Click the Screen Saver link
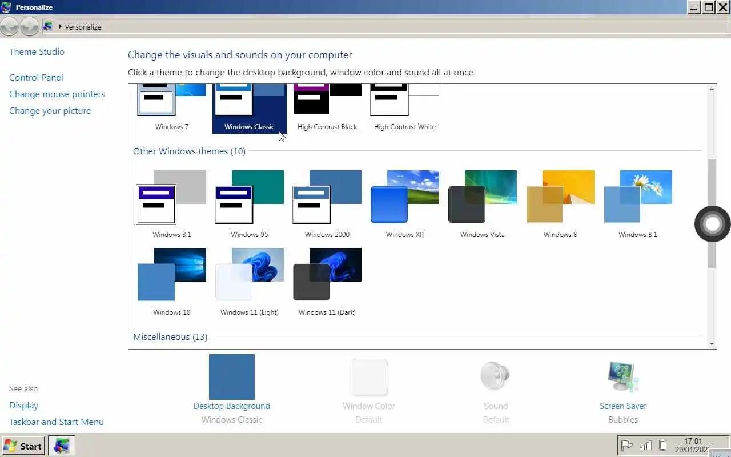Image resolution: width=731 pixels, height=457 pixels. point(623,406)
